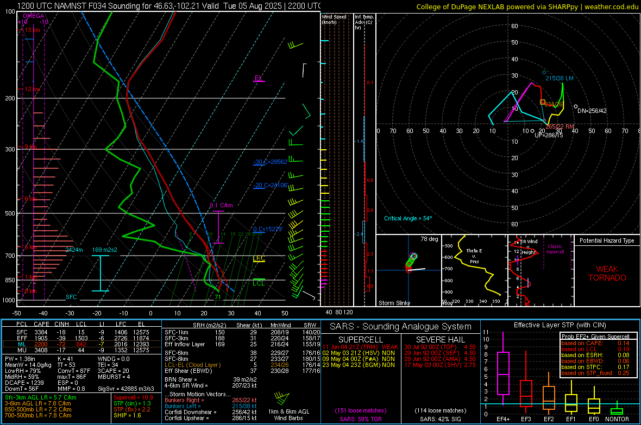Click the 'SHIP = 1.6' value

pos(127,415)
